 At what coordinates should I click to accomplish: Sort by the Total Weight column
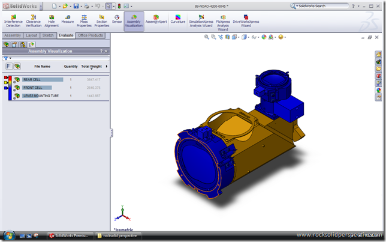point(91,67)
